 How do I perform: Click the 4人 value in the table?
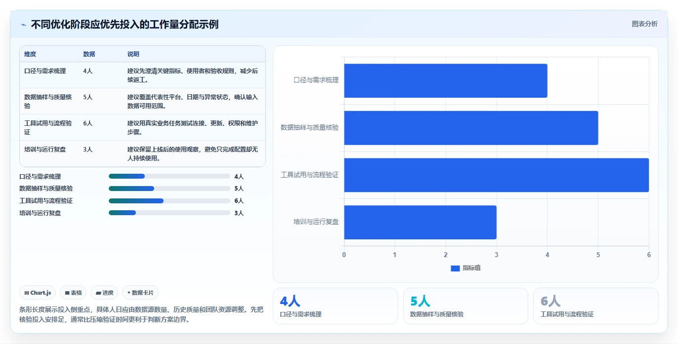88,71
